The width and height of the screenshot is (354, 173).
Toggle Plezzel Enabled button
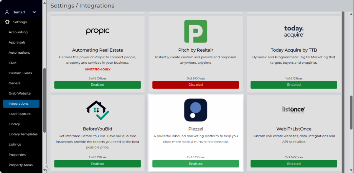pyautogui.click(x=195, y=164)
